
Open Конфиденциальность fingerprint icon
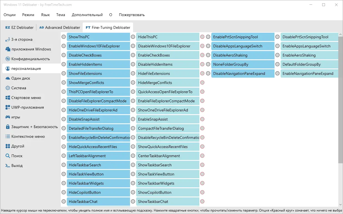click(x=8, y=59)
